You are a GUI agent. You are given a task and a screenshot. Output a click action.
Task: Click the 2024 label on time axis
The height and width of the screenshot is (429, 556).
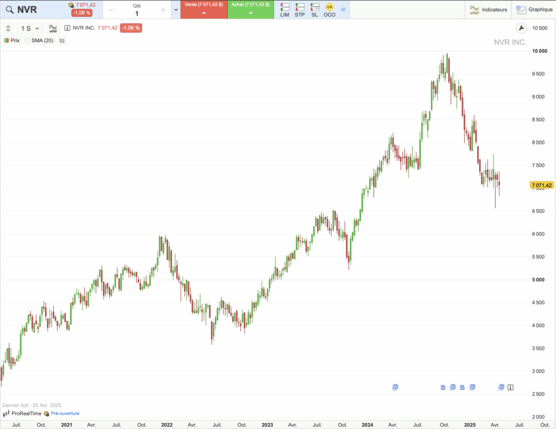point(368,425)
